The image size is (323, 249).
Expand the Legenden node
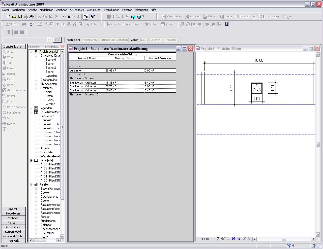coord(31,108)
